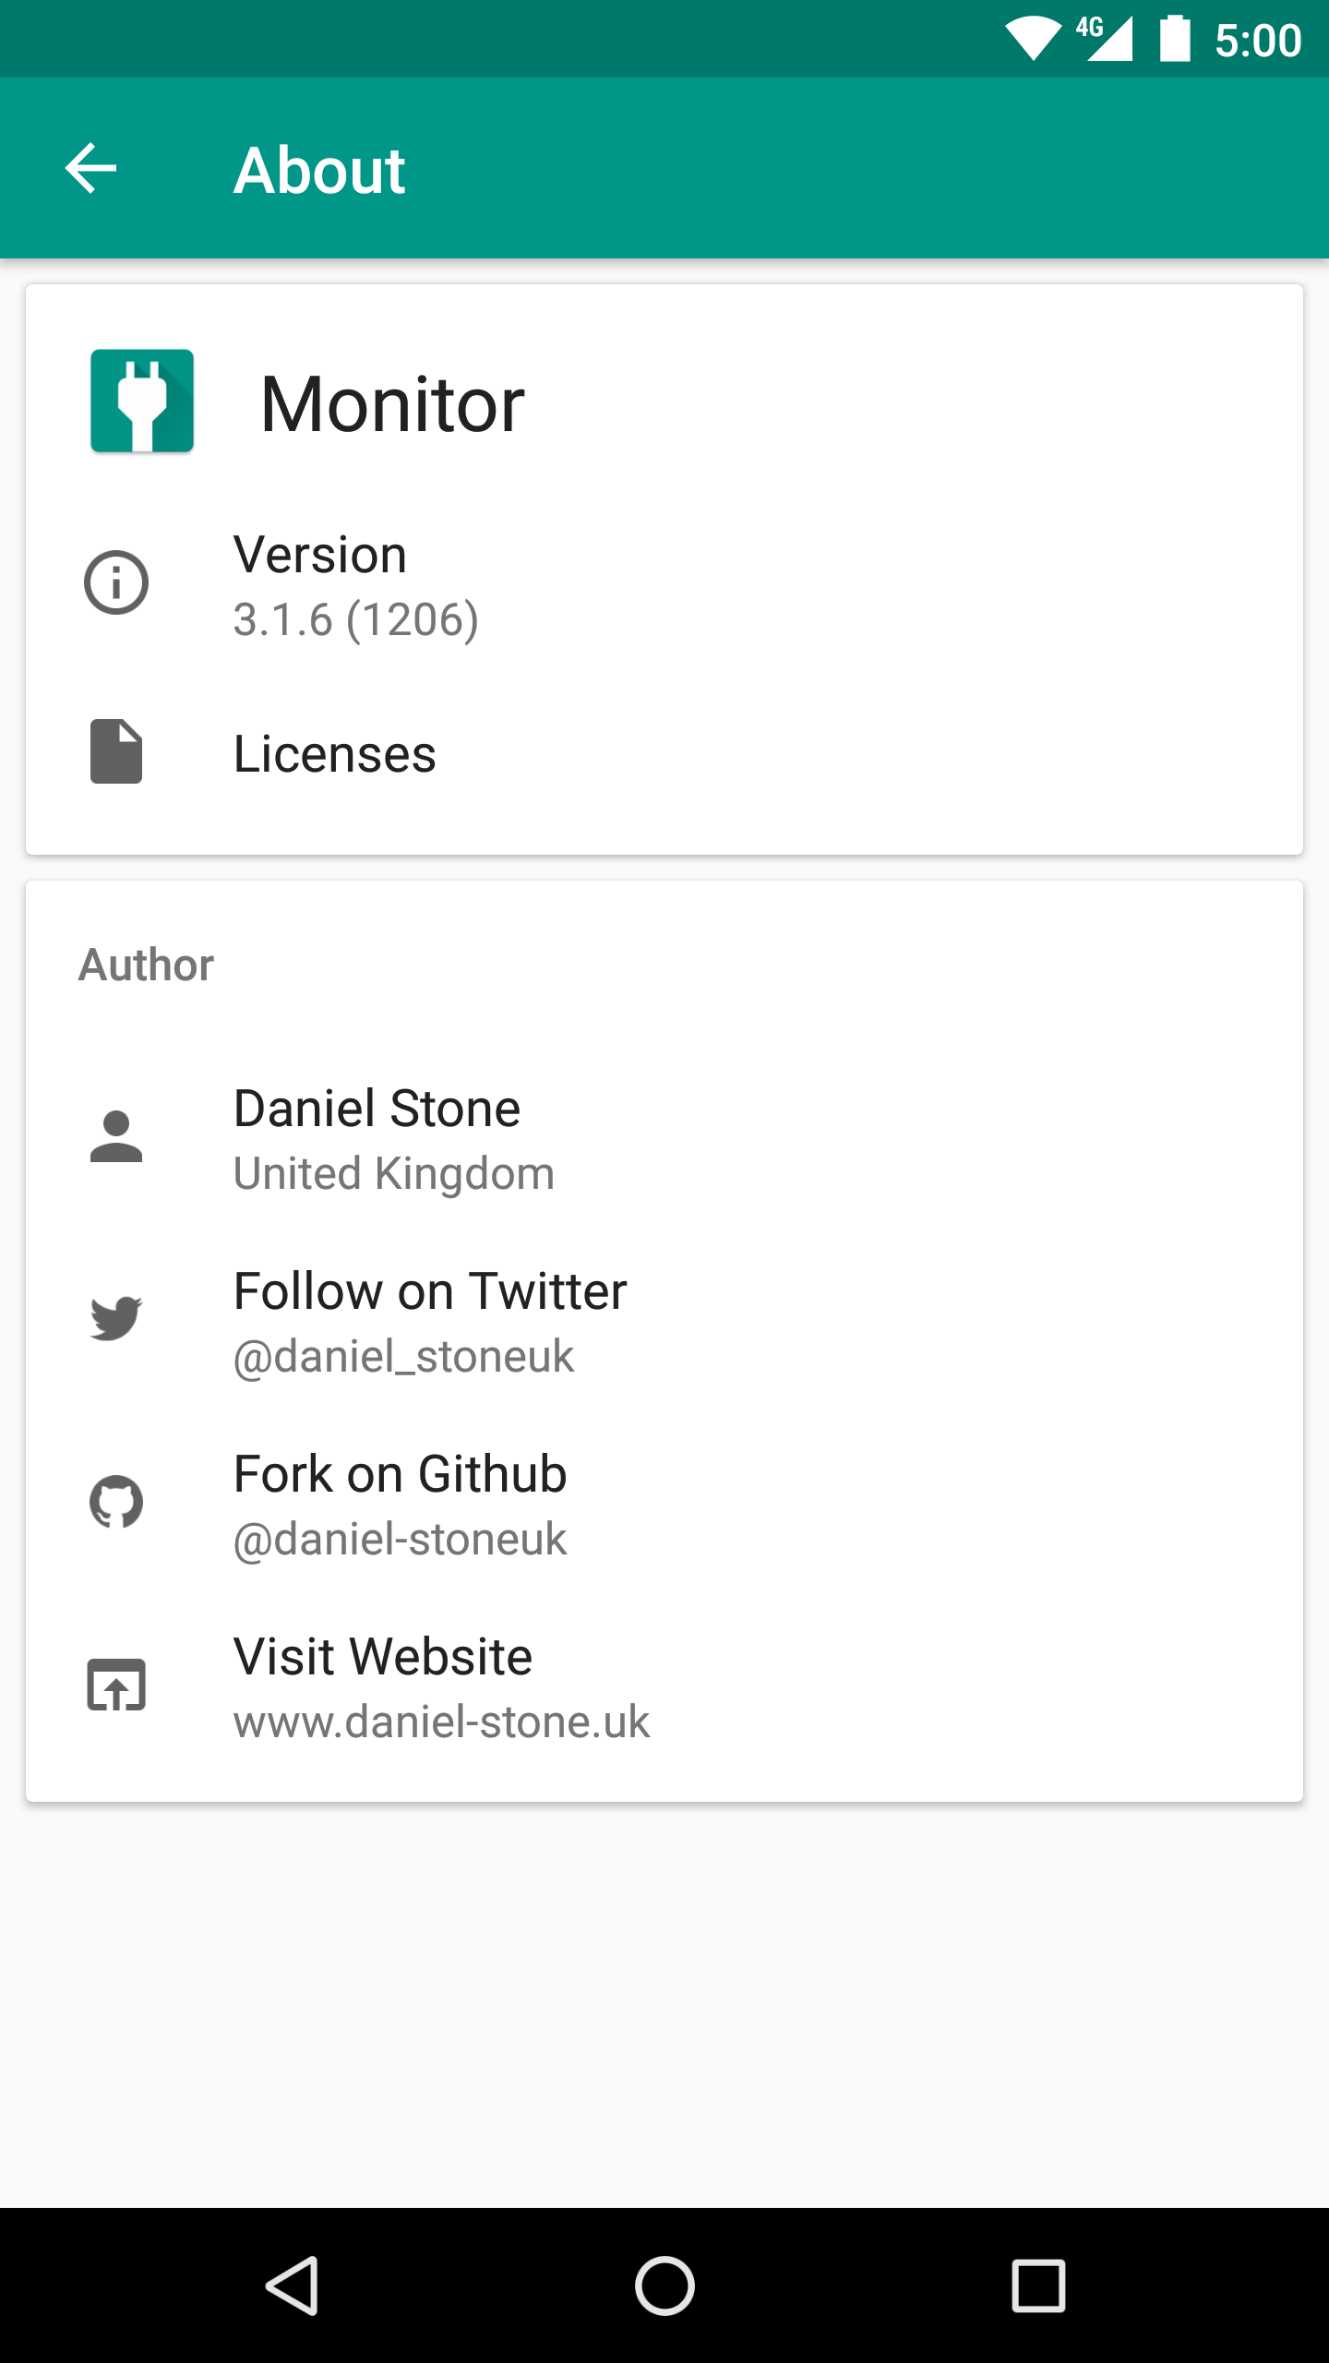This screenshot has width=1329, height=2363.
Task: Tap the open-in-browser website icon
Action: click(116, 1685)
